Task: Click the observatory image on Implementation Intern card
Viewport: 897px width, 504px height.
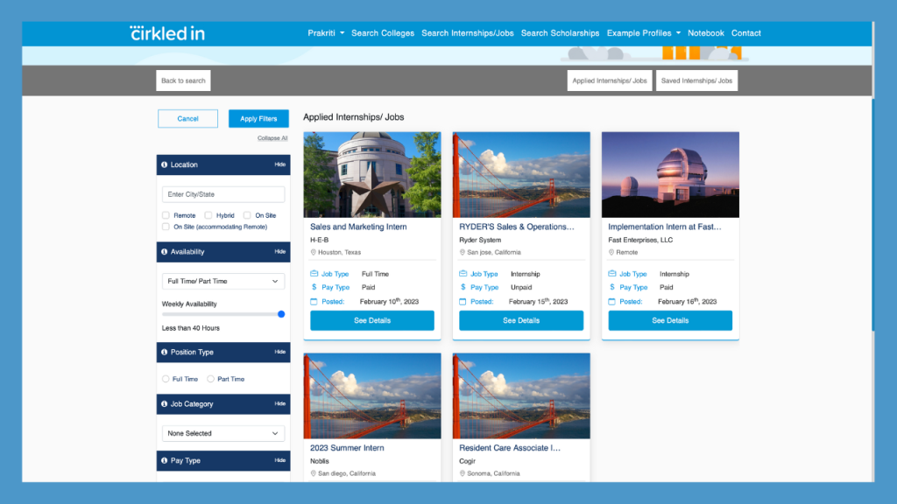Action: click(x=670, y=175)
